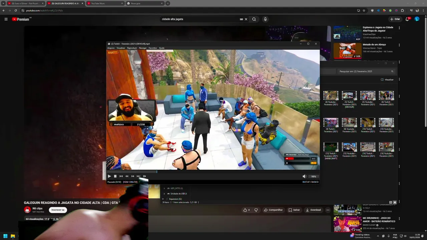Step one frame forward in media player
This screenshot has height=240, width=427.
pos(144,176)
